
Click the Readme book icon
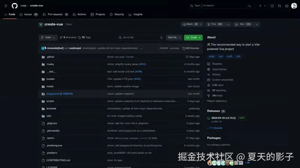point(208,64)
